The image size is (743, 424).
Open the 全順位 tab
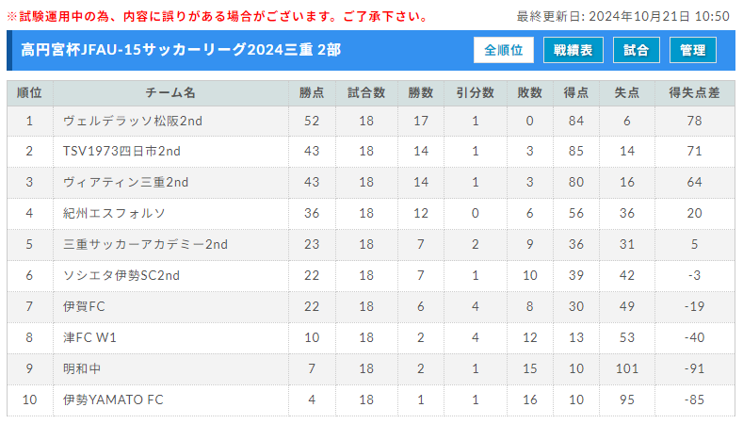tap(503, 50)
